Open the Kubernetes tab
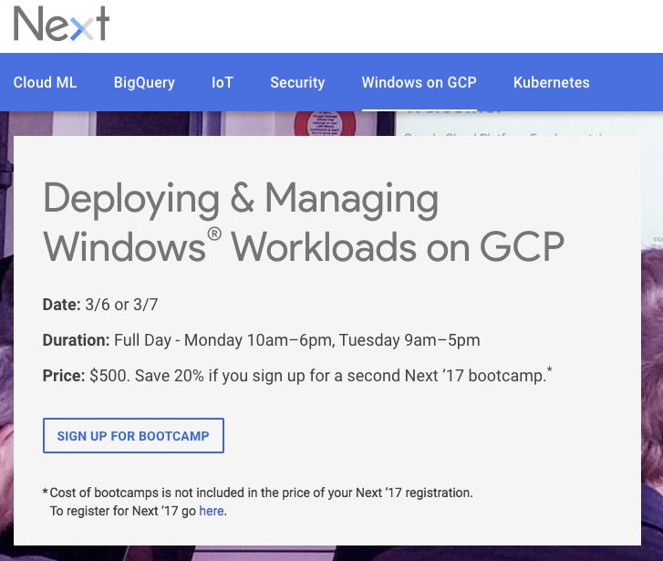 (552, 82)
